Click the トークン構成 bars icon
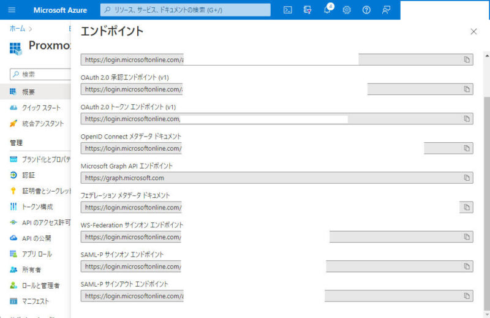Viewport: 490px width, 318px height. (x=13, y=206)
